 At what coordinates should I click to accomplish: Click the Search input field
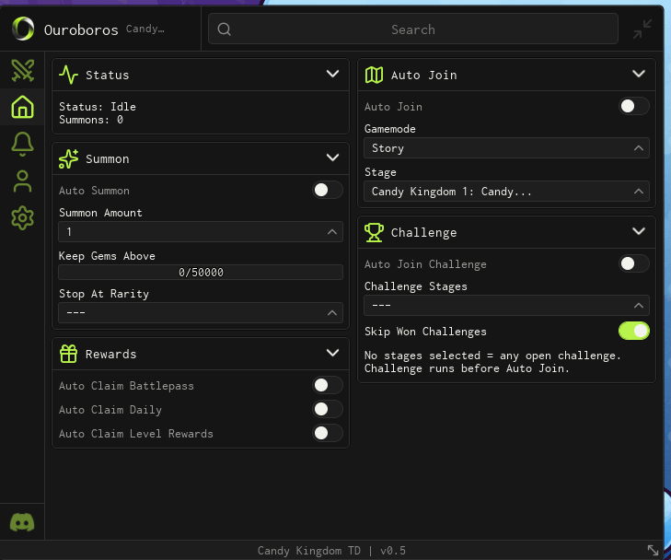(x=413, y=29)
